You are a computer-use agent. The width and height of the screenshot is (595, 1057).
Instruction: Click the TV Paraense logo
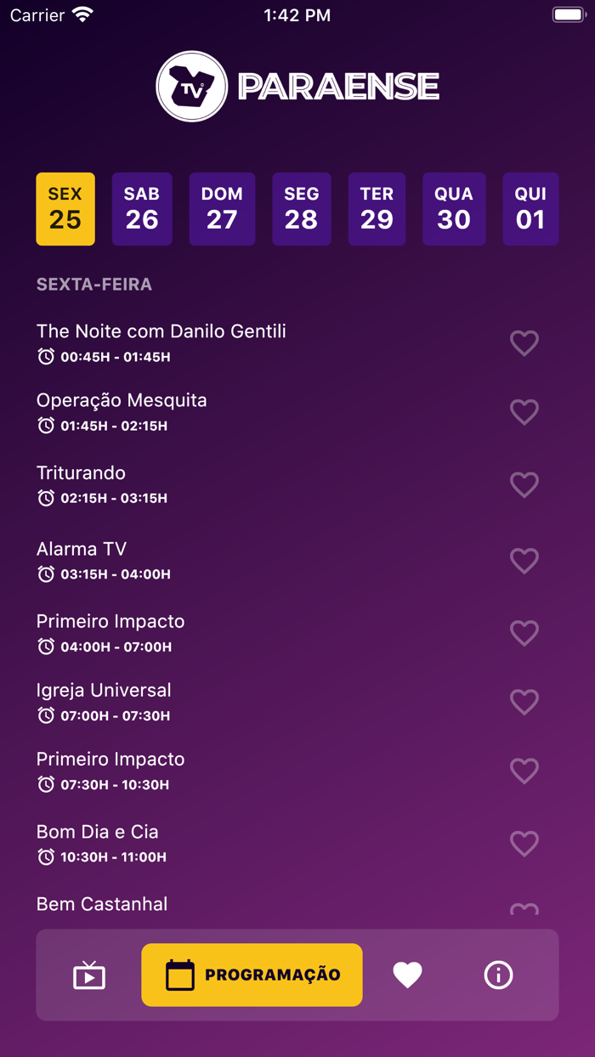(x=297, y=86)
